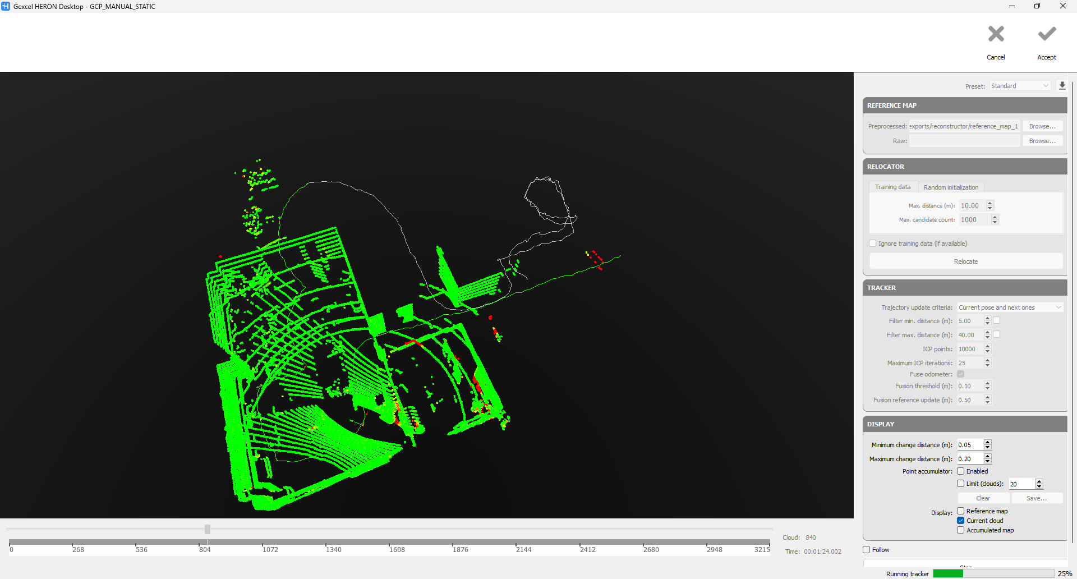Switch to Random initialization tab
Screen dimensions: 1077x579
coord(951,187)
